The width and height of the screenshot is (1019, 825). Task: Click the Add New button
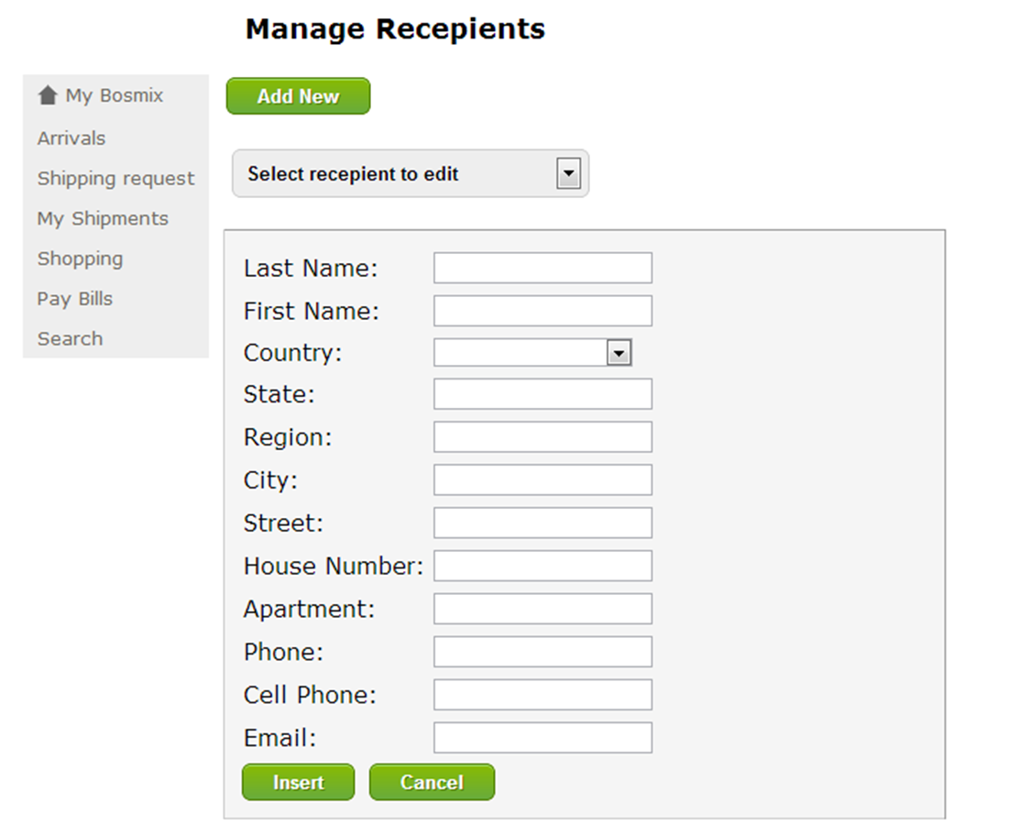tap(299, 96)
